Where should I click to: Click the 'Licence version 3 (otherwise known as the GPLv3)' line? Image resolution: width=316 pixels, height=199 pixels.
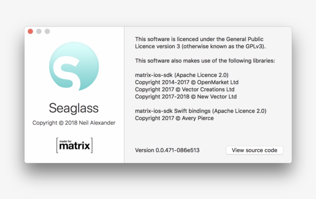coord(200,46)
